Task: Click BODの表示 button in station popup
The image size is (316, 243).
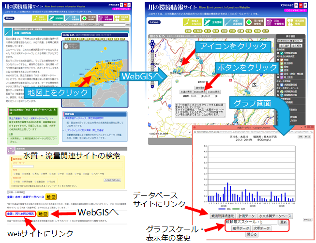Action: [x=199, y=92]
